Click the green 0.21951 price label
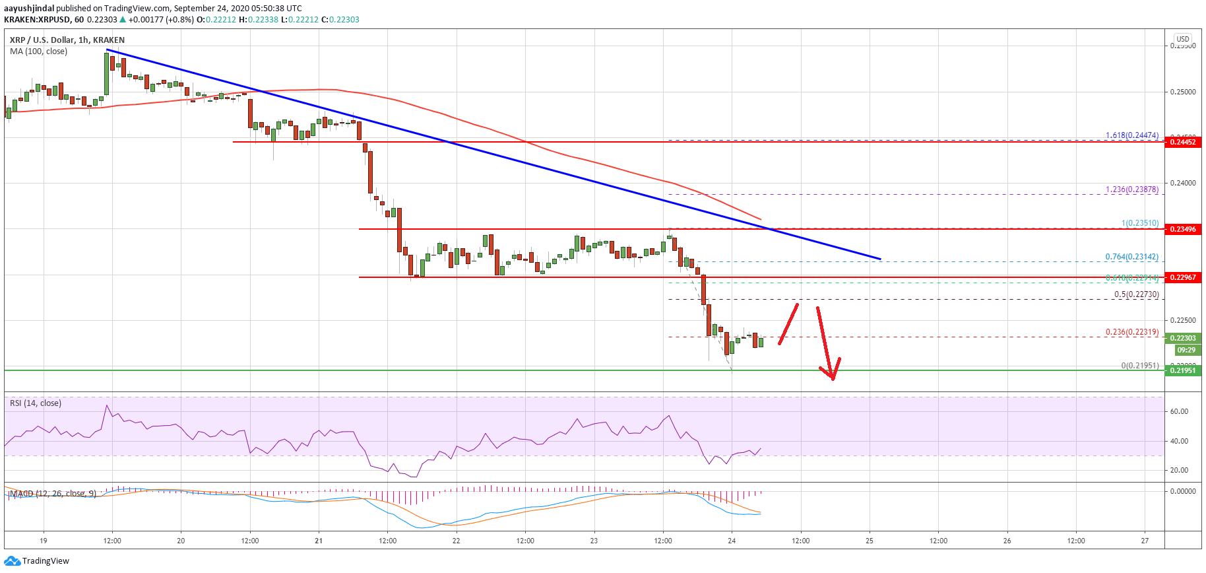 1183,370
